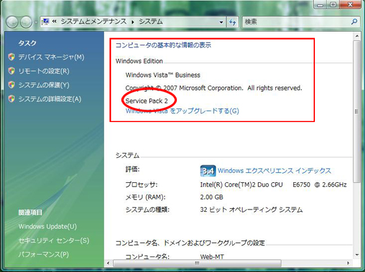This screenshot has width=365, height=272.
Task: Open システムの詳細設定(A) task link
Action: (50, 99)
